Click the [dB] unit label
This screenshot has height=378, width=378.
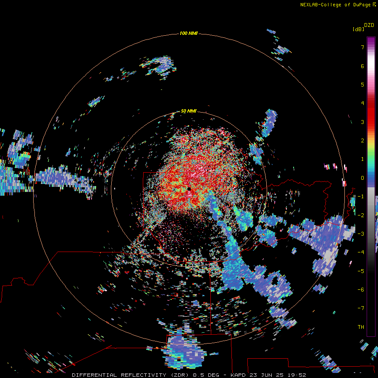pyautogui.click(x=358, y=29)
